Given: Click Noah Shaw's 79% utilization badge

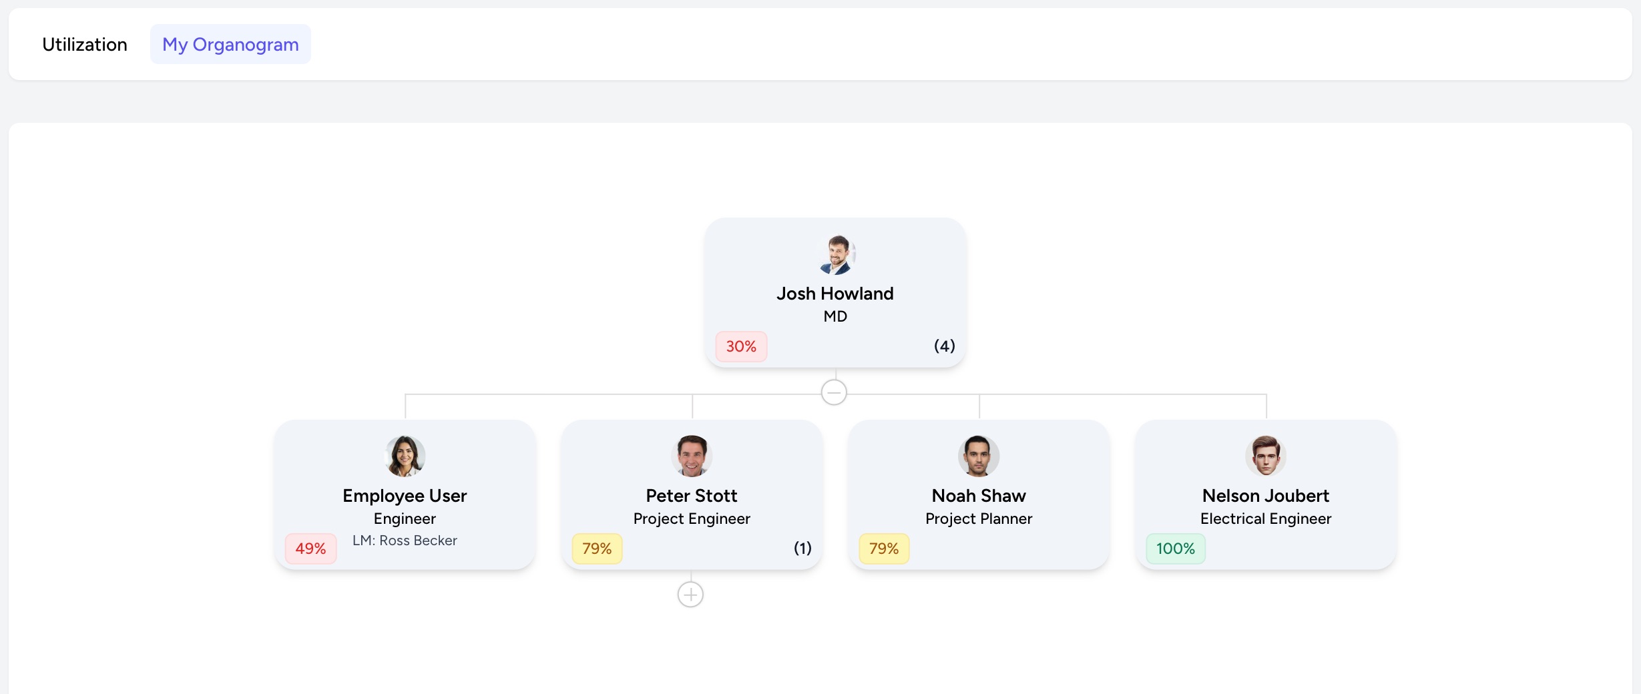Looking at the screenshot, I should click(884, 549).
